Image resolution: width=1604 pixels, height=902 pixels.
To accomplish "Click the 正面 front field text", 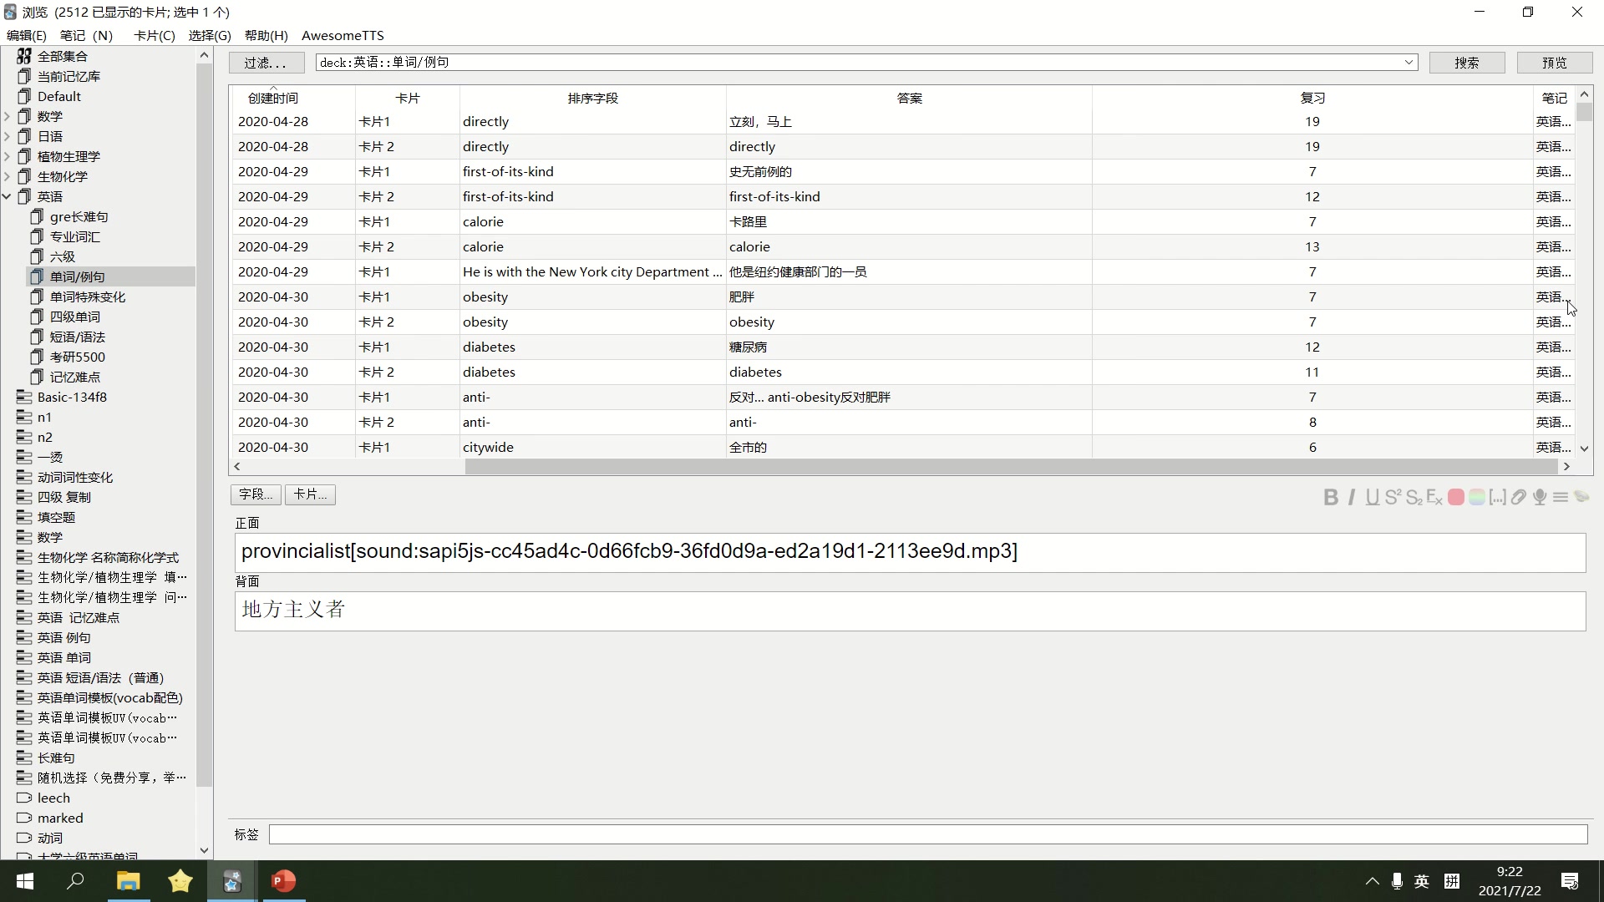I will [x=910, y=552].
